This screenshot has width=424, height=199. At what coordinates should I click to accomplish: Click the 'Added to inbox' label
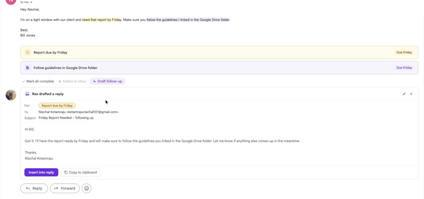73,81
